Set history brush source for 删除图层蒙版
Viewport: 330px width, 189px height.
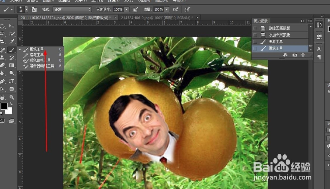tap(255, 28)
